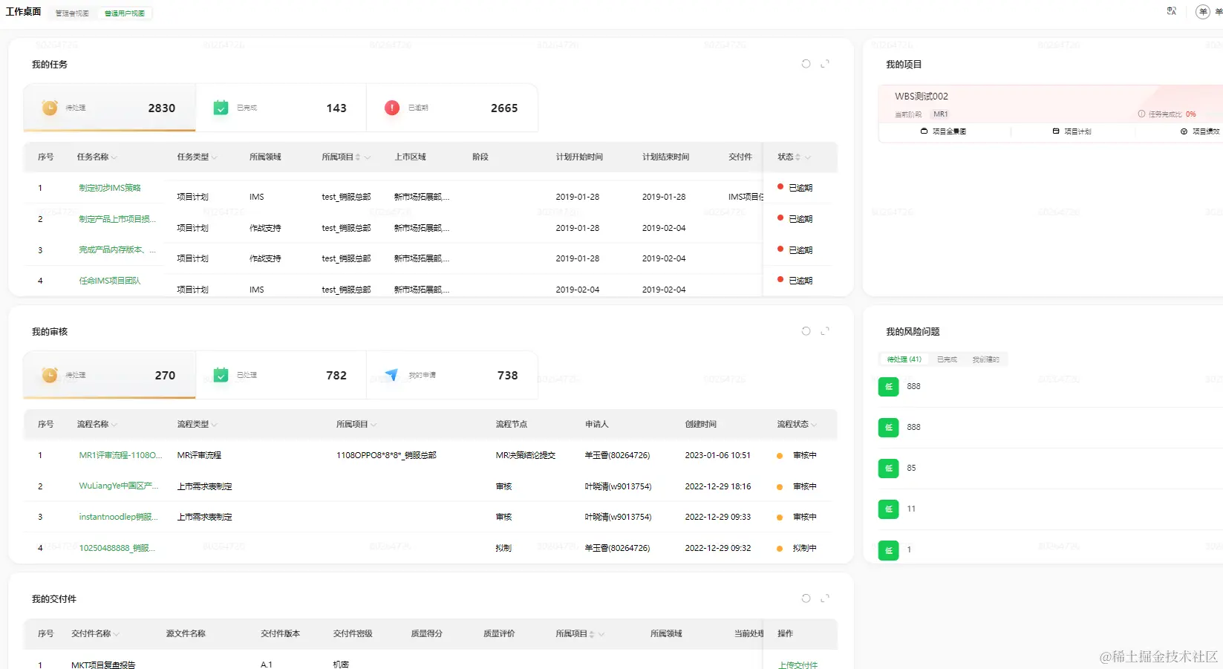Show 已完成 risk issues
Screen dimensions: 1223x669
pyautogui.click(x=947, y=359)
